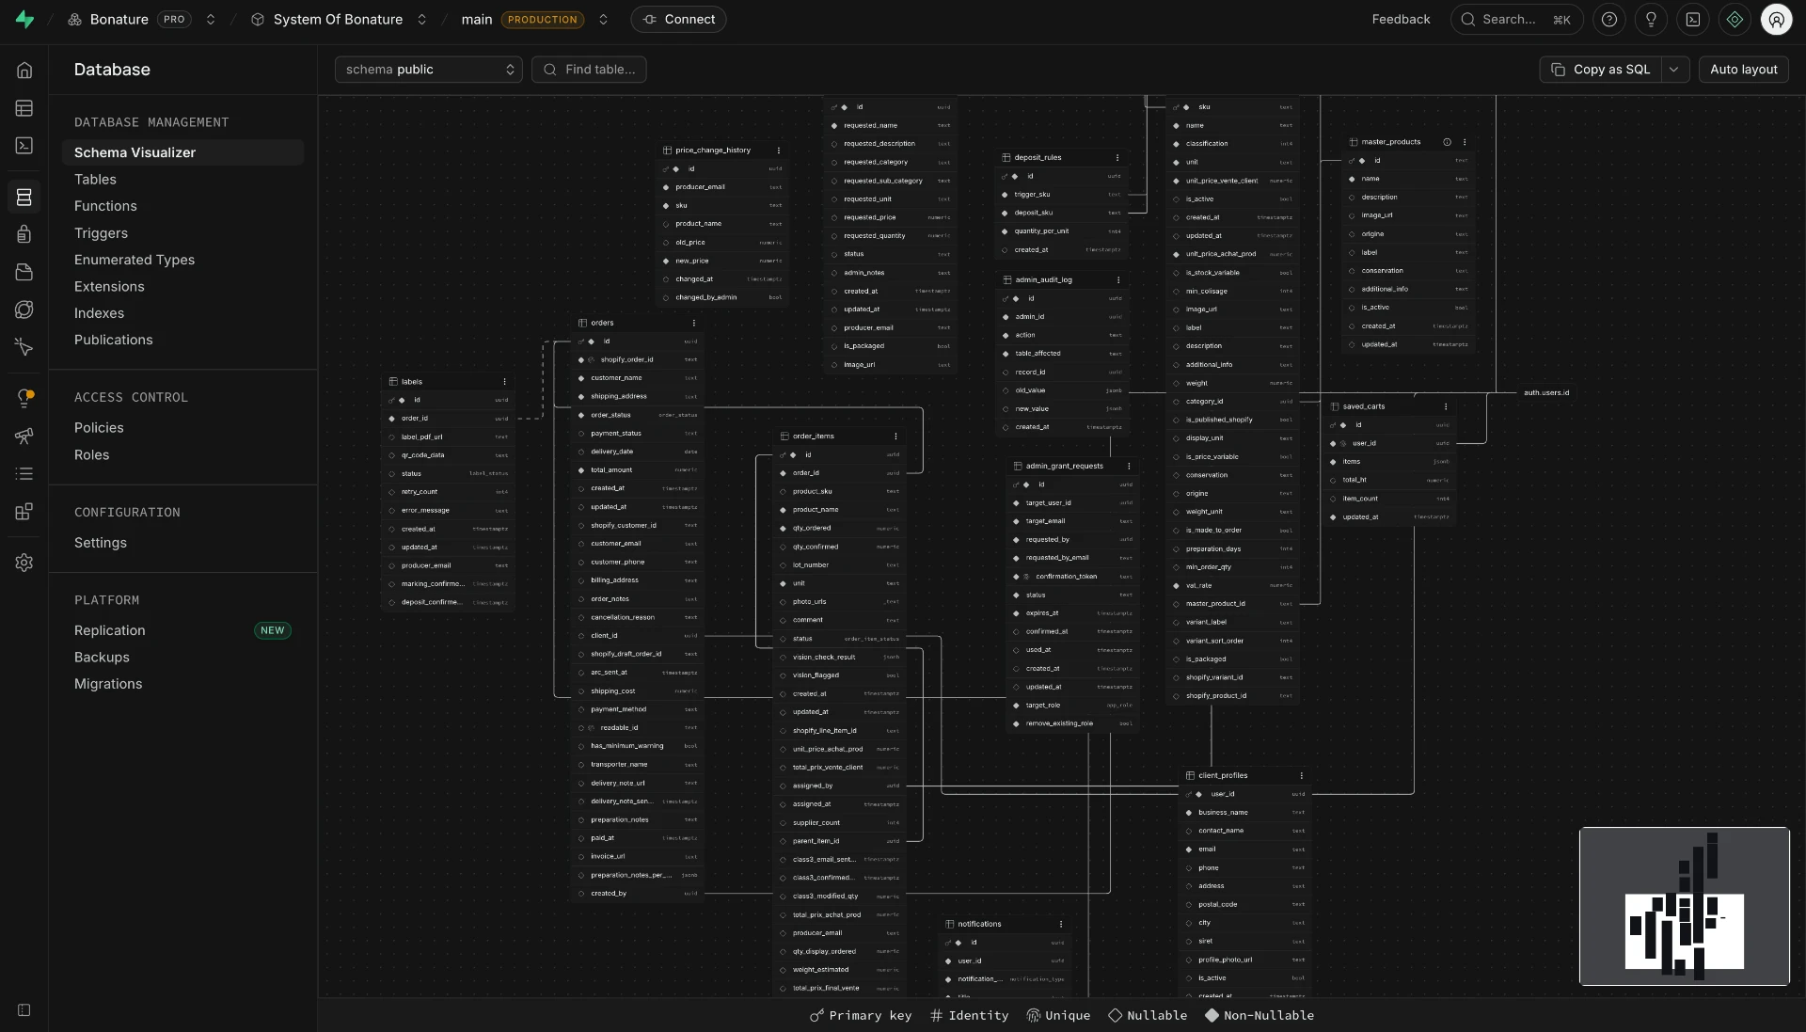1806x1032 pixels.
Task: Open the Storage sidebar icon
Action: coord(24,272)
